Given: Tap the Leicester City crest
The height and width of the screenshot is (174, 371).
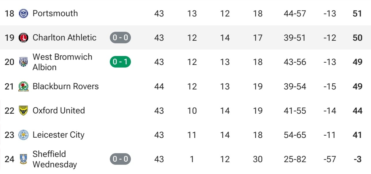Looking at the screenshot, I should (23, 135).
